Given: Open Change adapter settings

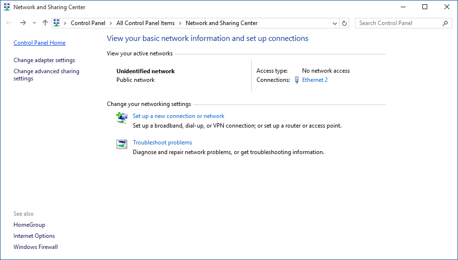Looking at the screenshot, I should point(44,60).
